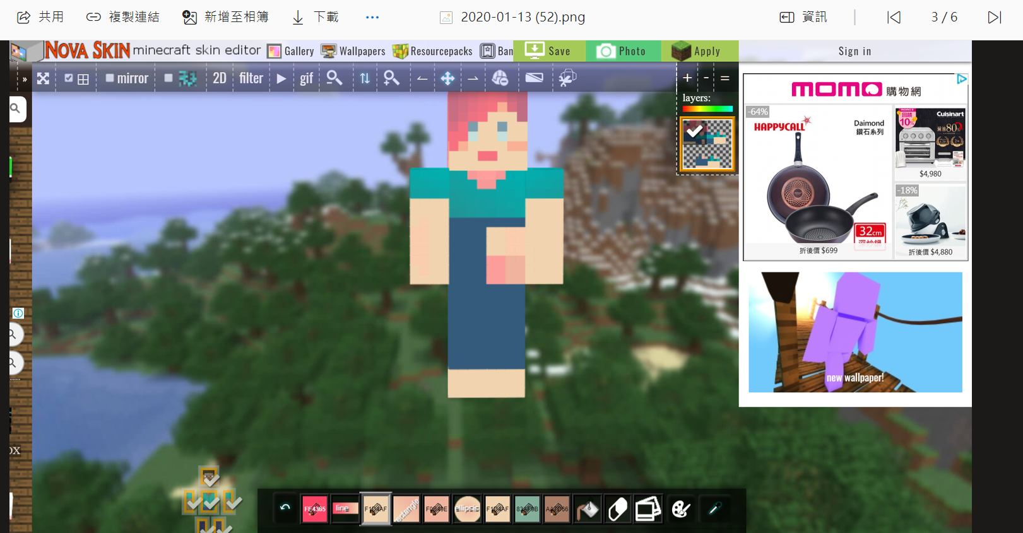1023x533 pixels.
Task: Click the fullscreen crossed-arrows icon
Action: tap(43, 79)
